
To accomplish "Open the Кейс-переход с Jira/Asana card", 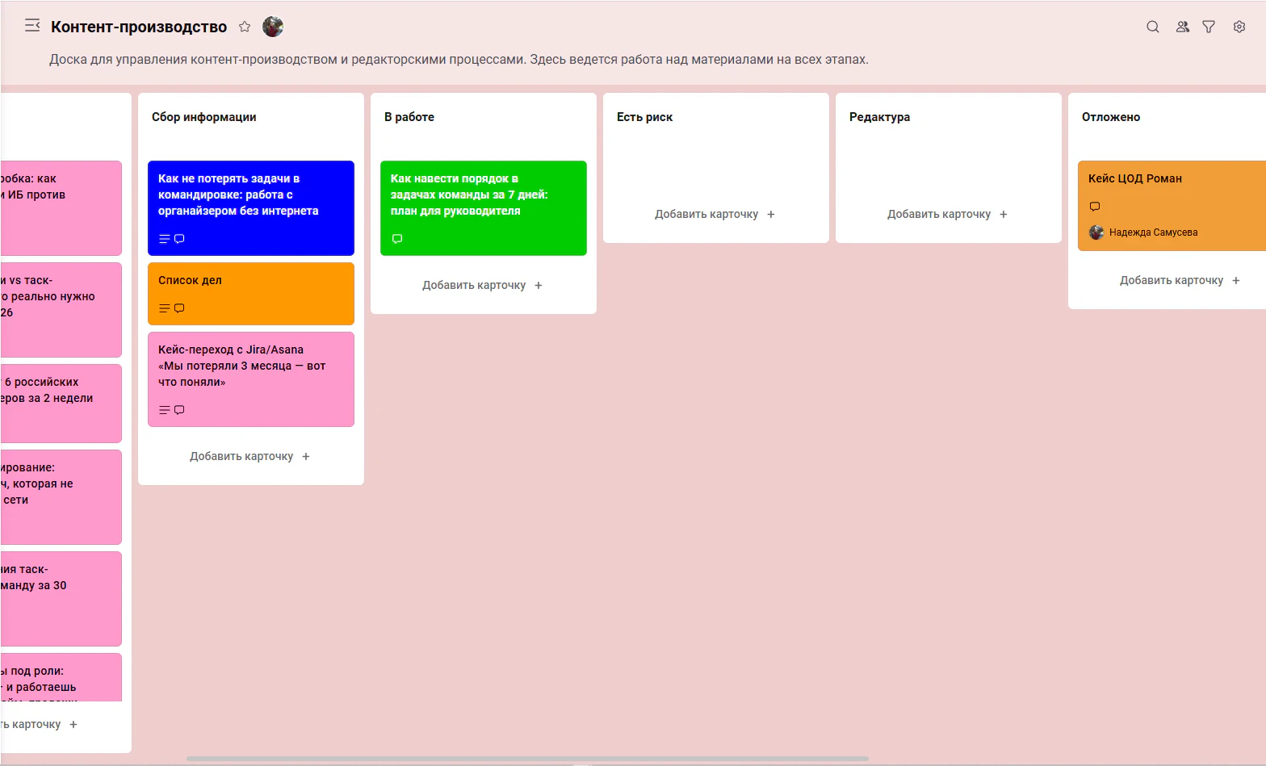I will (x=251, y=379).
